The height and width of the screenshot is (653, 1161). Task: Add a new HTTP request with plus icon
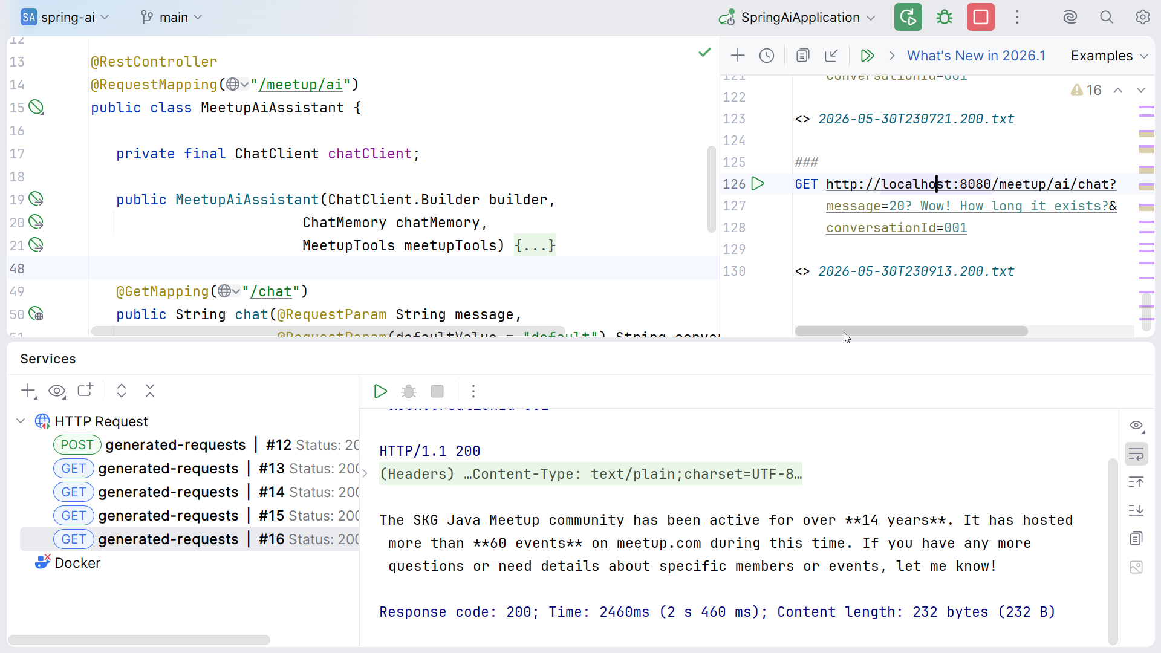point(738,56)
